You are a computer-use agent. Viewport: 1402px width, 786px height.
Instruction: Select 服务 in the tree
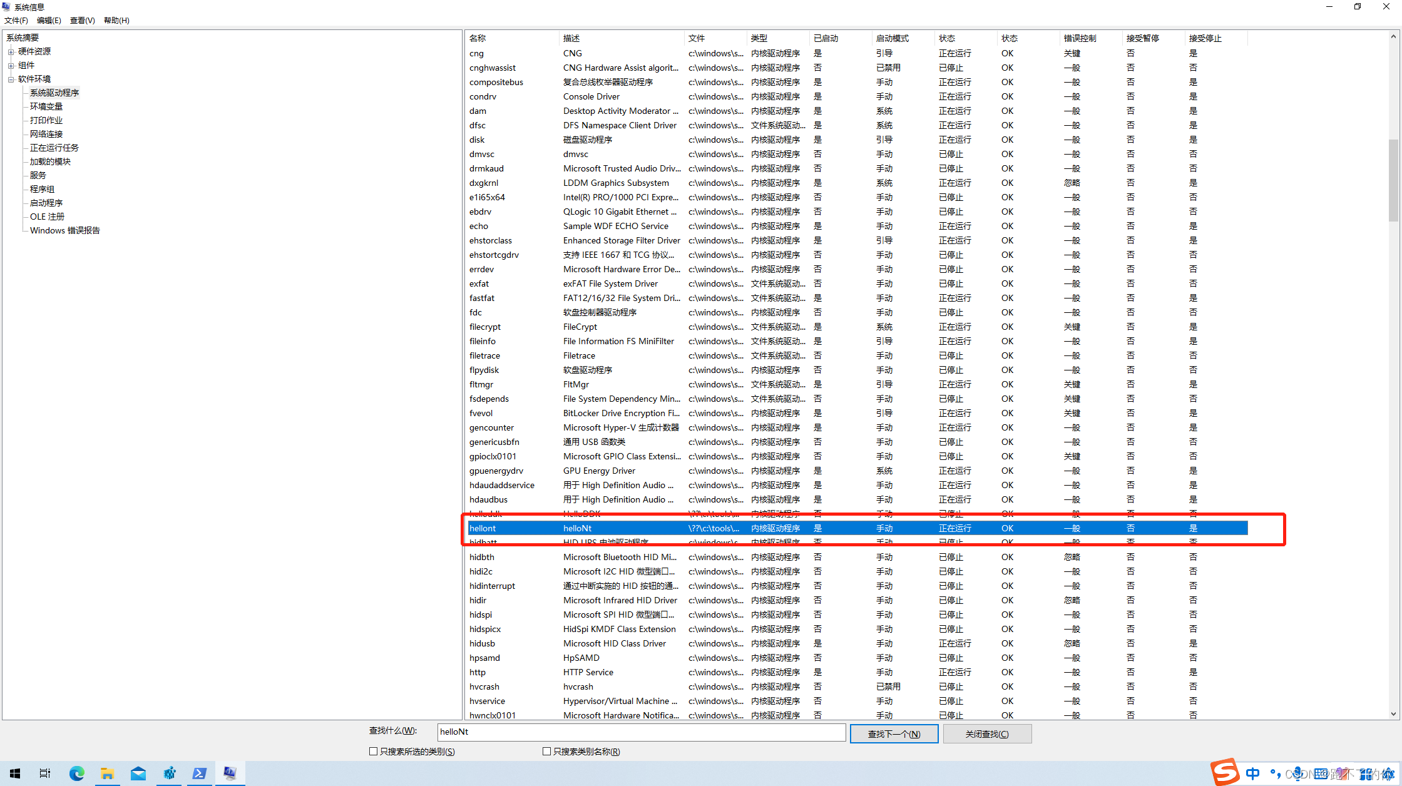[38, 176]
